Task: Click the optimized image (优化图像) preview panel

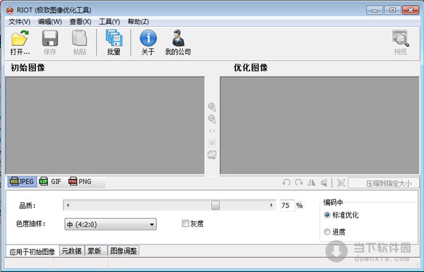Action: tap(319, 126)
